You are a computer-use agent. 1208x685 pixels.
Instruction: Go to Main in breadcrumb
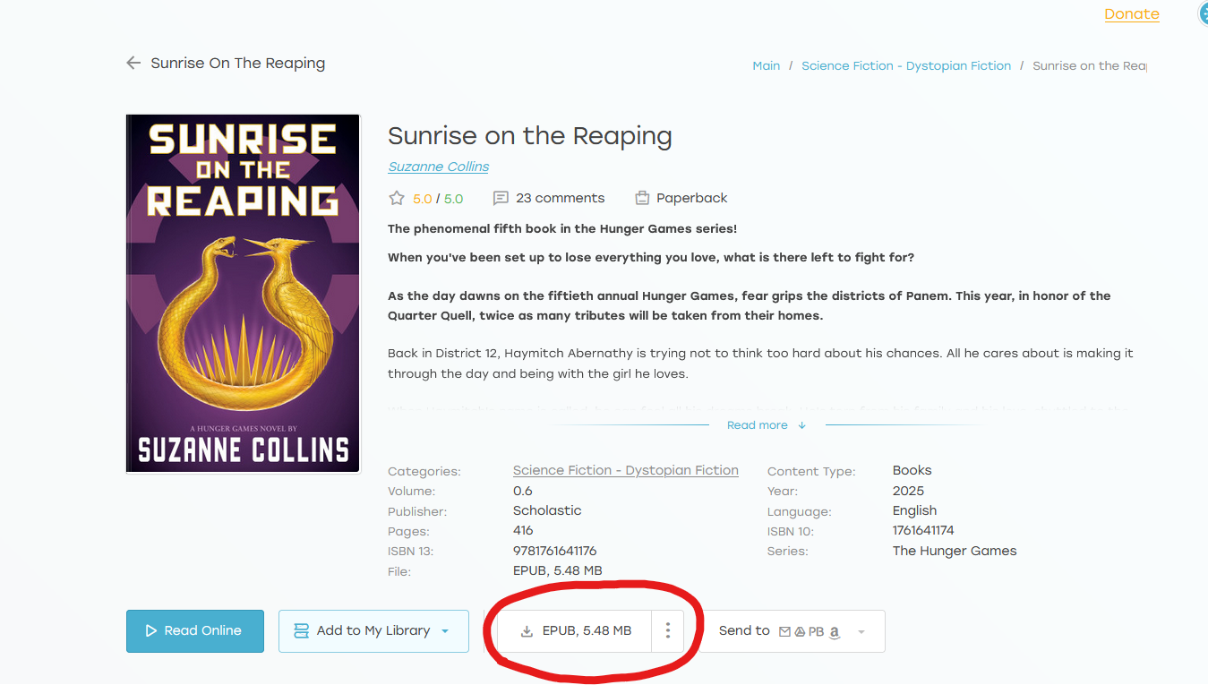767,65
